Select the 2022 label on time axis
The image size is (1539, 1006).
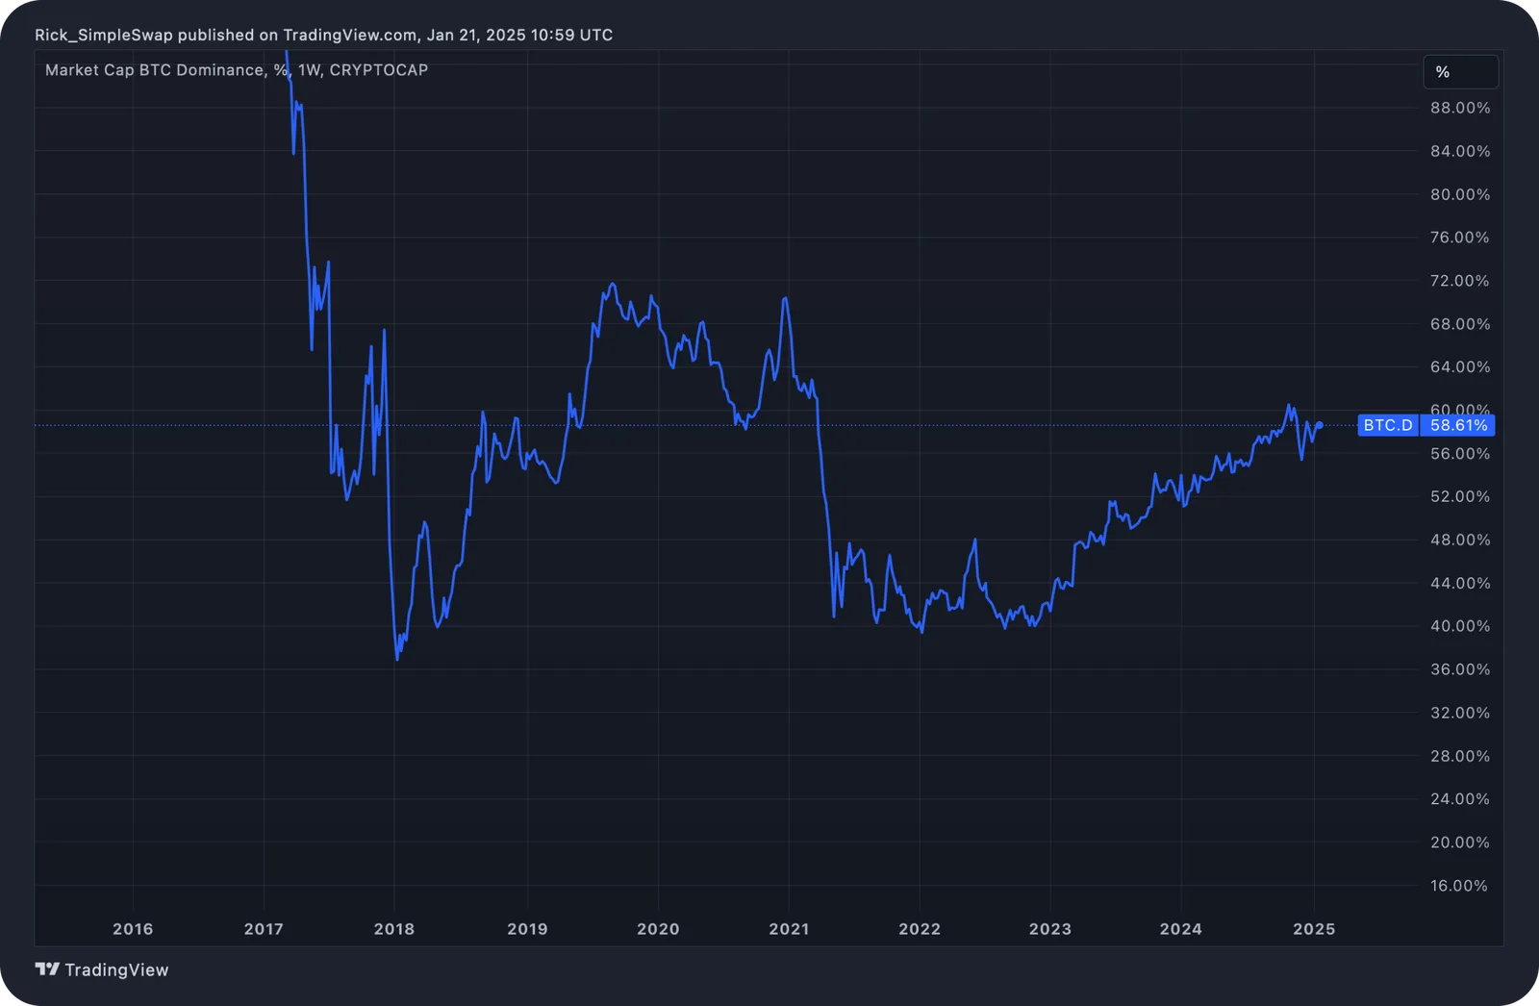tap(920, 929)
